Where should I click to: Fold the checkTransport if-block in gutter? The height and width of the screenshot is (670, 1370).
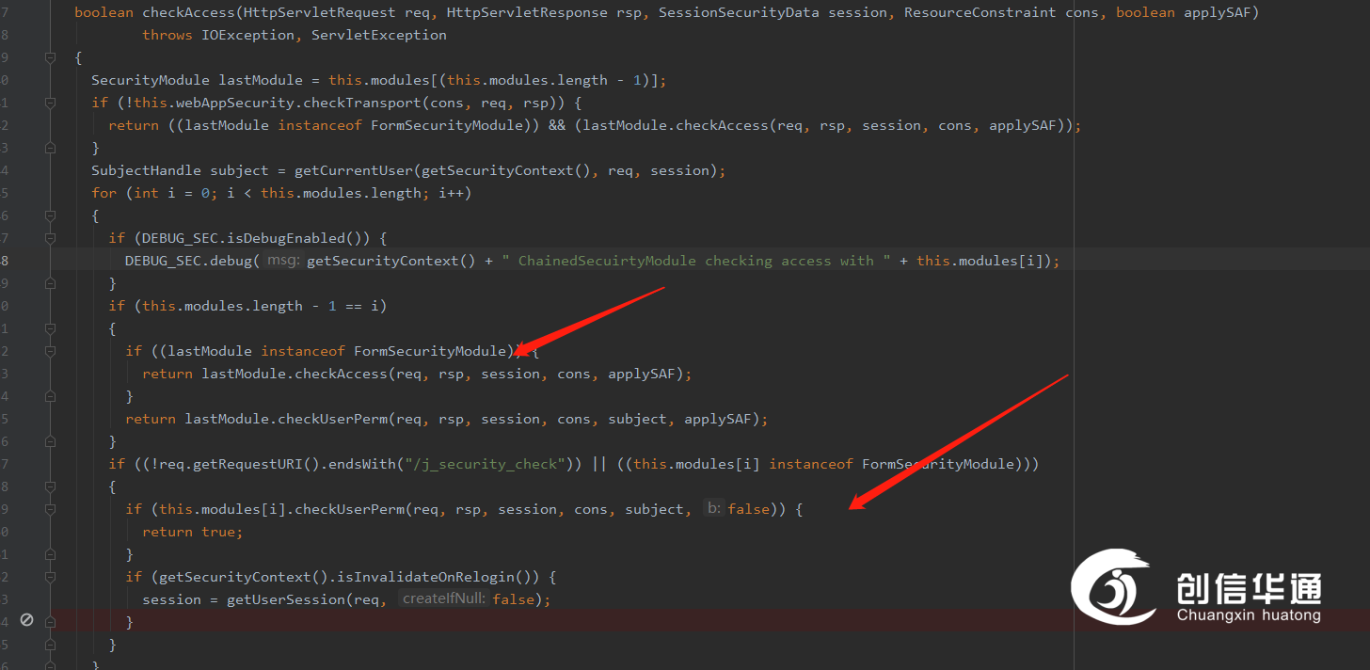(x=51, y=103)
